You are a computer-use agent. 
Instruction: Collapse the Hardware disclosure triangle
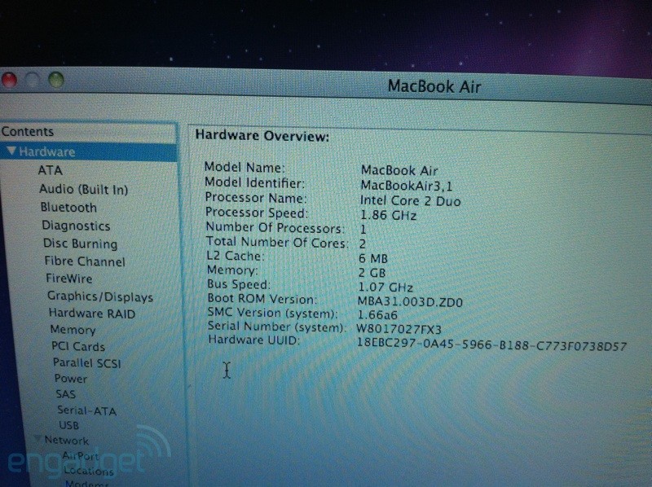pos(10,151)
